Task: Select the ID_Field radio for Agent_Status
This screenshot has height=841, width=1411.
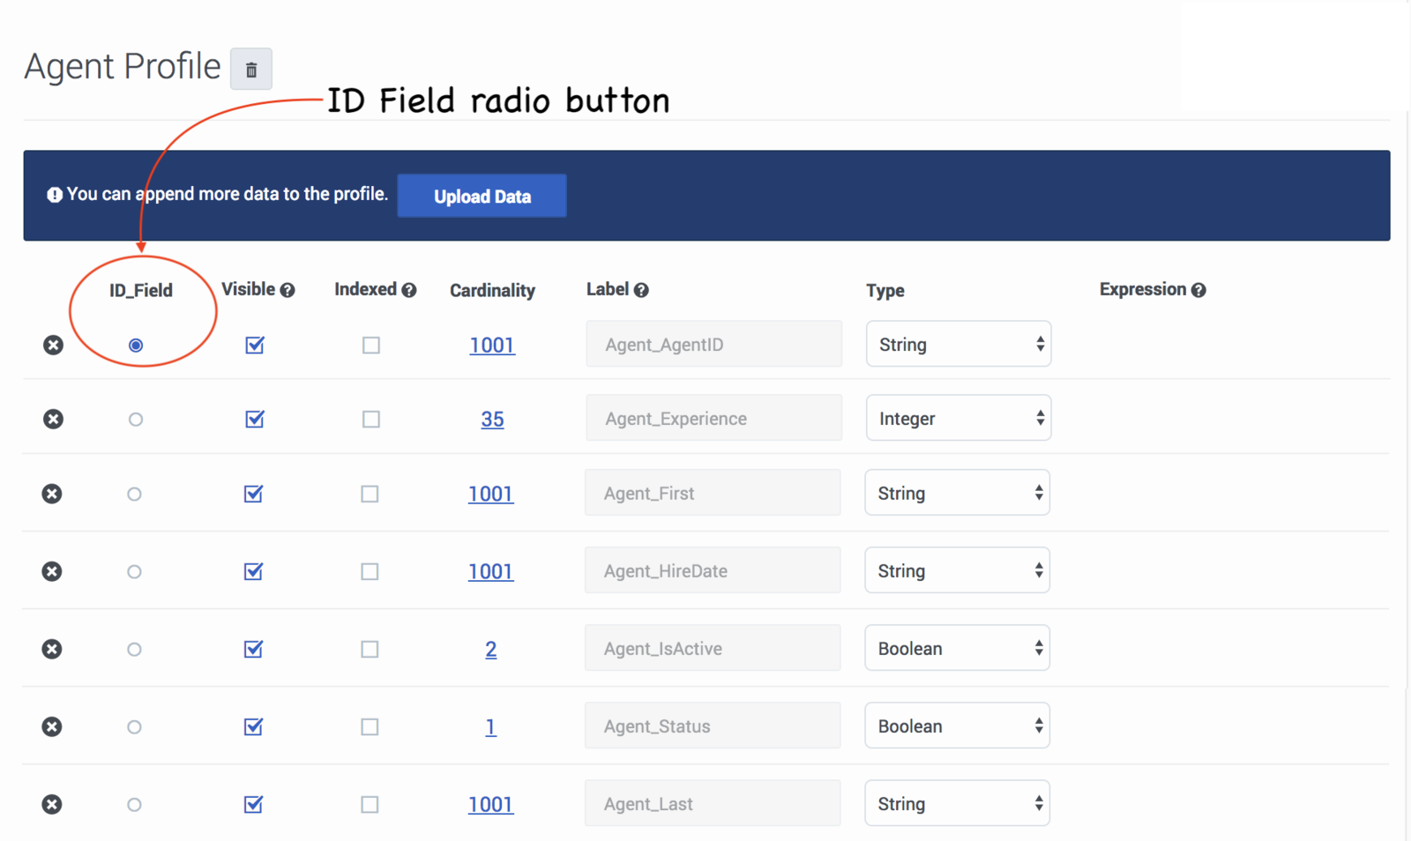Action: (134, 727)
